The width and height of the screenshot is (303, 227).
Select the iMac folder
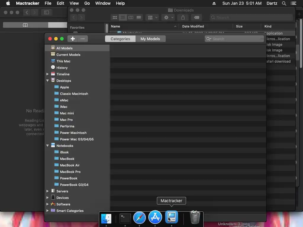77,107
